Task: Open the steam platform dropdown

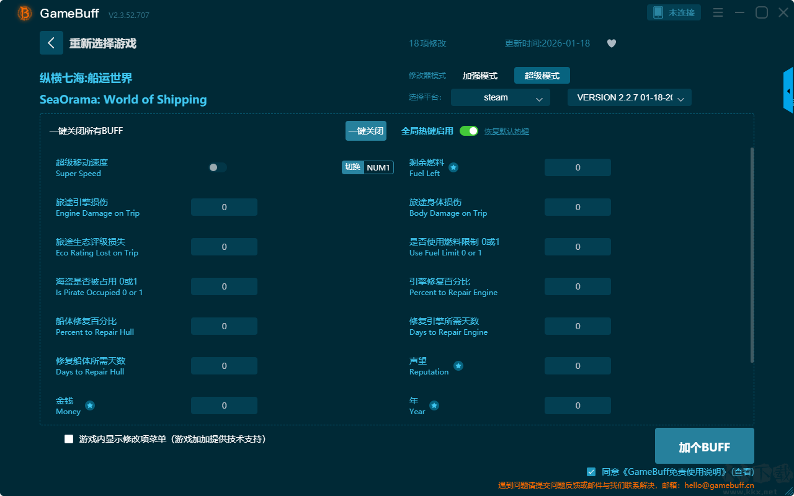Action: [x=501, y=97]
